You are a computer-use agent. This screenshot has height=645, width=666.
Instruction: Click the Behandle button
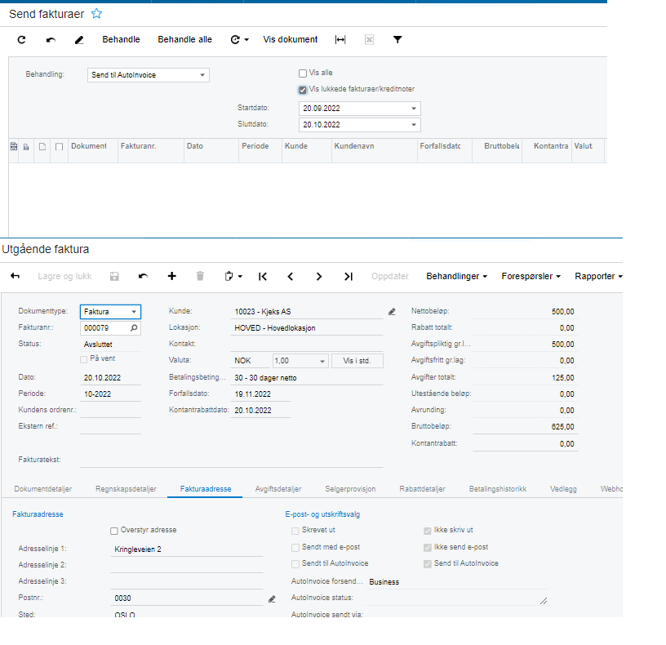pyautogui.click(x=121, y=39)
